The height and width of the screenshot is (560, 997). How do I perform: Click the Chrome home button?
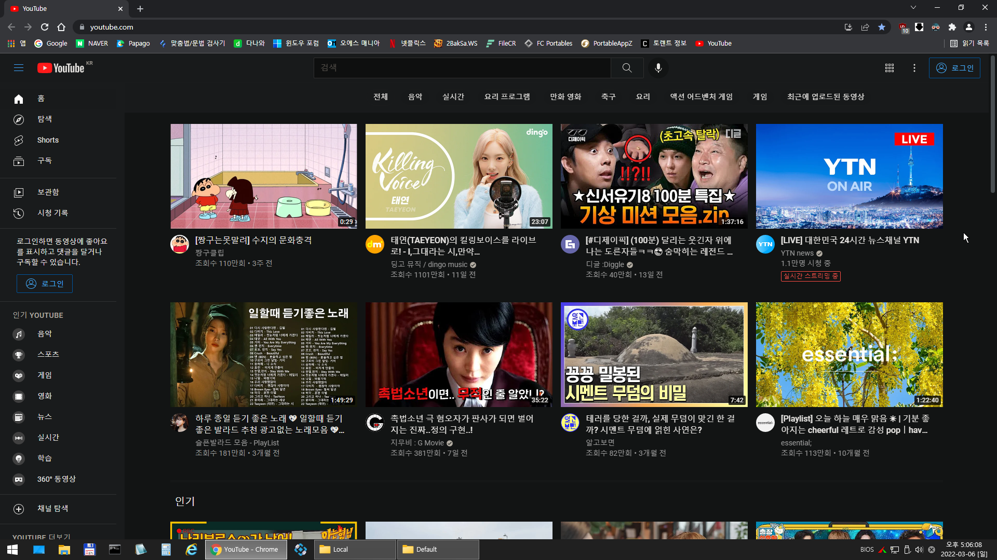pyautogui.click(x=61, y=27)
